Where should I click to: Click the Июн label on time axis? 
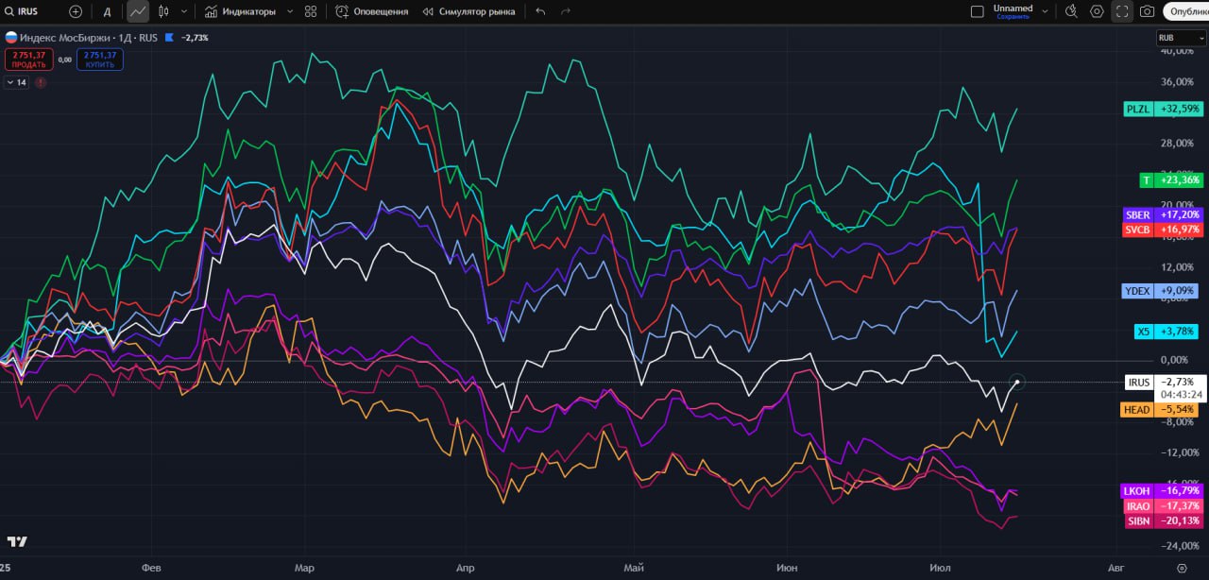pyautogui.click(x=786, y=568)
